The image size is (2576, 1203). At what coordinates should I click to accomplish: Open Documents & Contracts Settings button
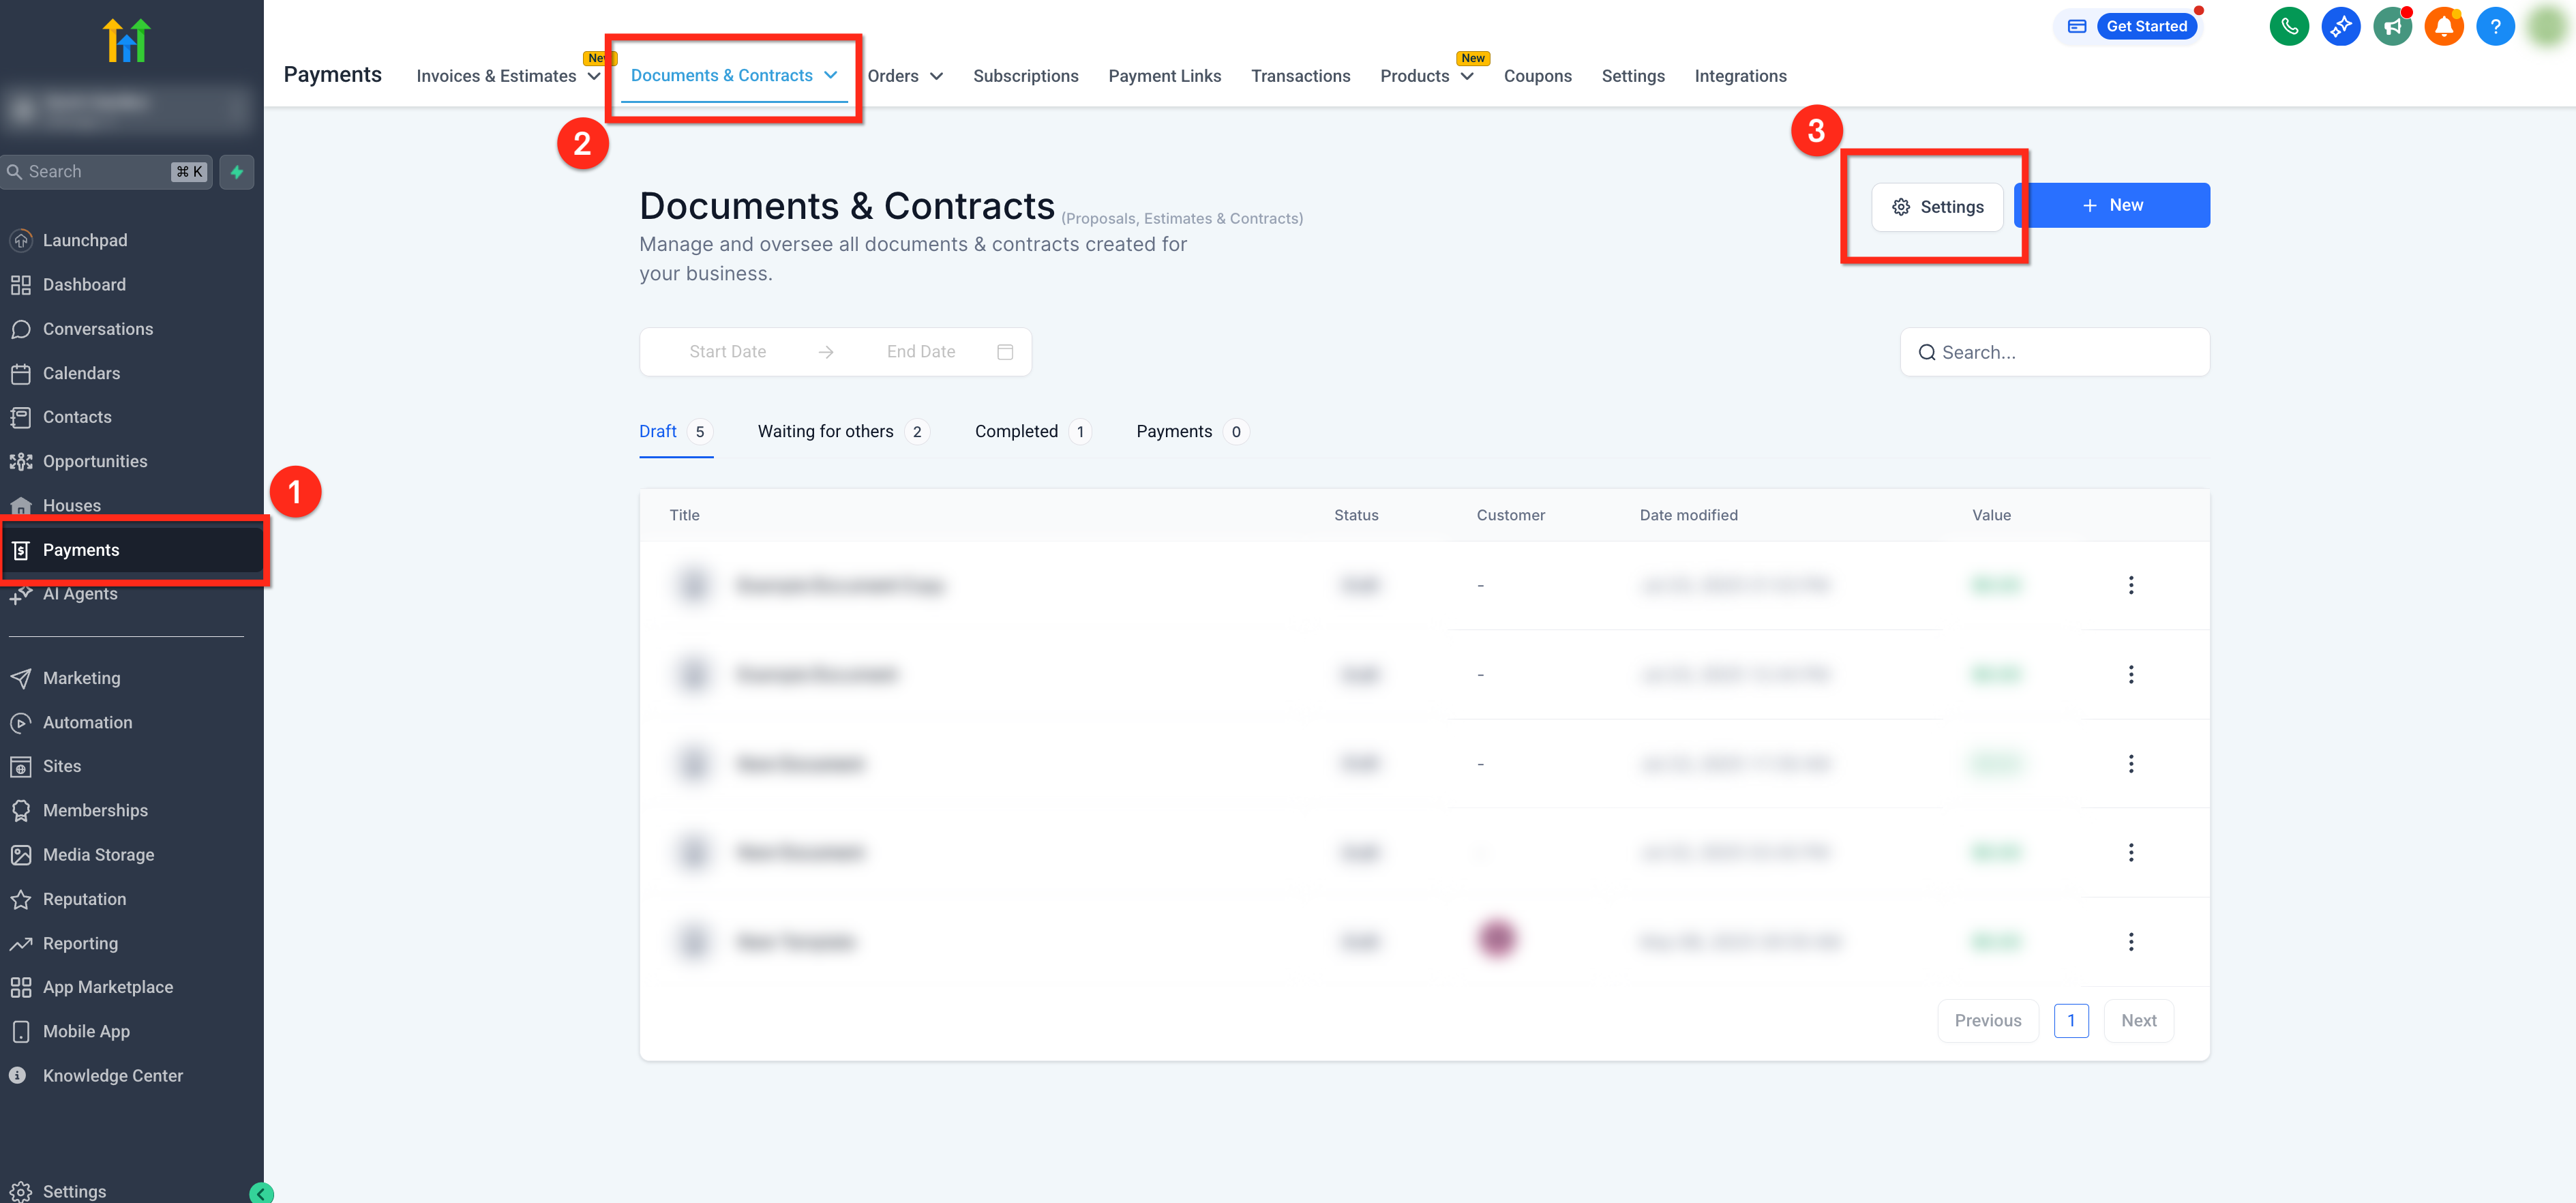coord(1937,207)
